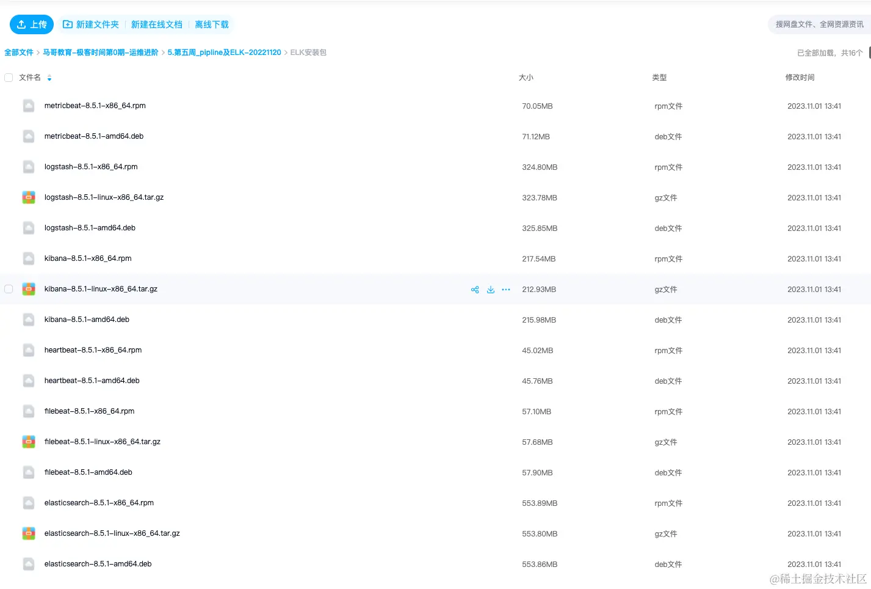Click file icon of logstash-8.5.1-amd64.deb
This screenshot has height=589, width=871.
coord(29,228)
